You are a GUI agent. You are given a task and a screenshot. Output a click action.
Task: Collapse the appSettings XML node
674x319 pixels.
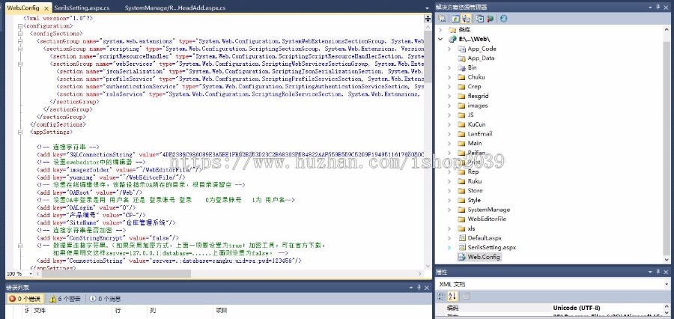click(19, 132)
